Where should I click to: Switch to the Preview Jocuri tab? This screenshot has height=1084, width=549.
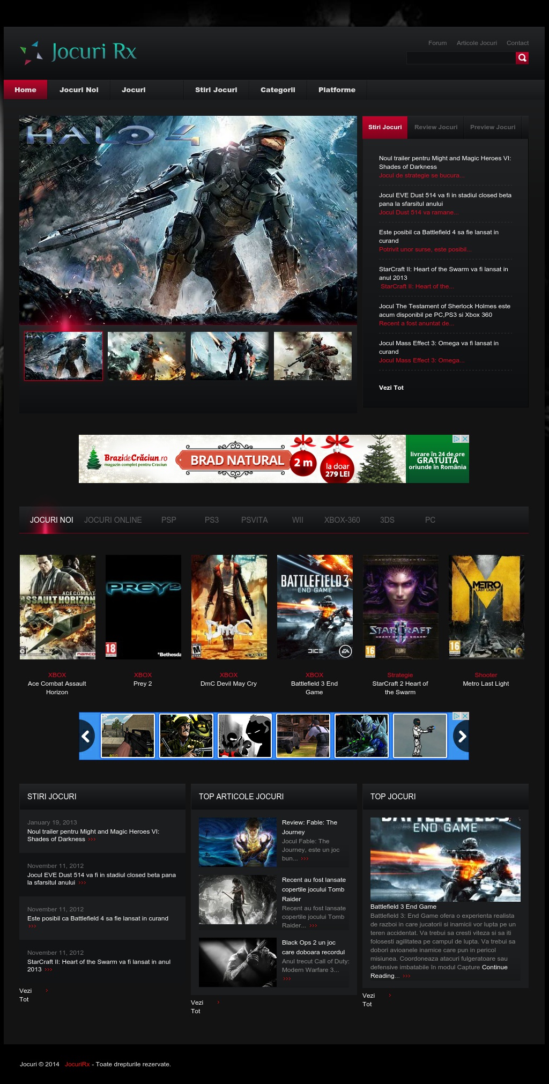(493, 127)
